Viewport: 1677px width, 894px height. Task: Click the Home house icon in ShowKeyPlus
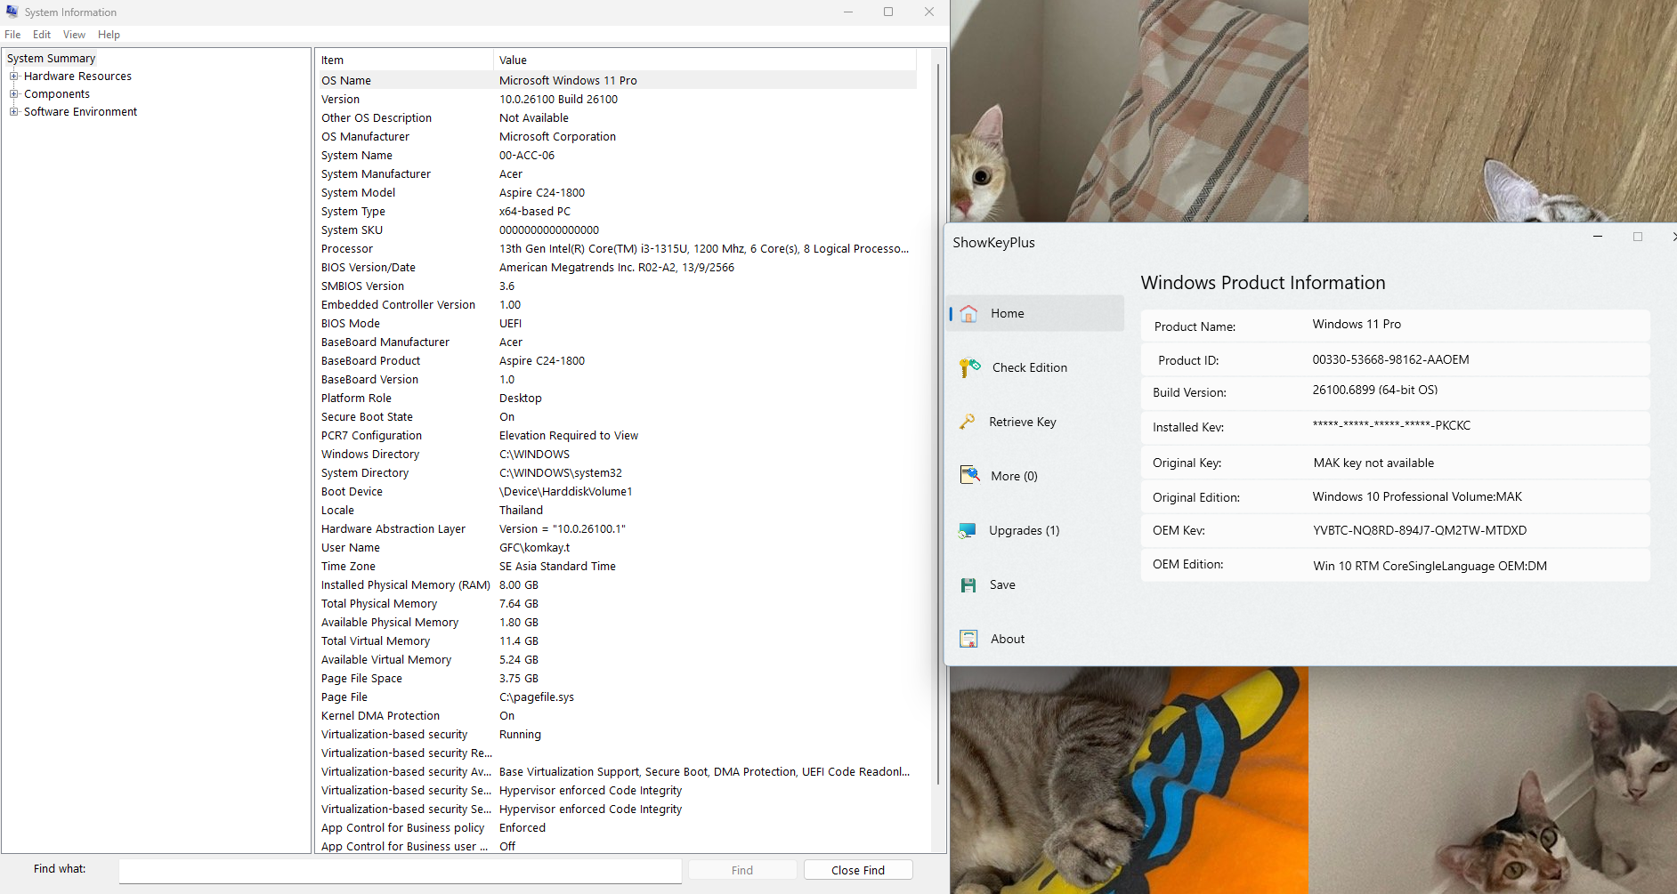click(x=968, y=314)
